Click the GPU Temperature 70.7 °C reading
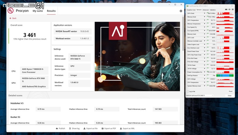The height and width of the screenshot is (135, 238). 211,20
